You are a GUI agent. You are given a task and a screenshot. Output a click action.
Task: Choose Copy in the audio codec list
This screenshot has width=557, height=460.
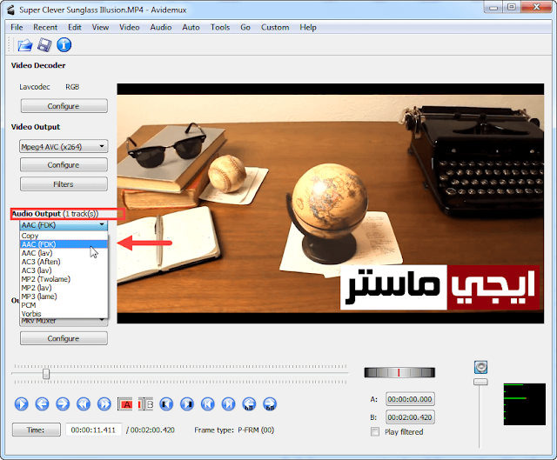tap(64, 236)
